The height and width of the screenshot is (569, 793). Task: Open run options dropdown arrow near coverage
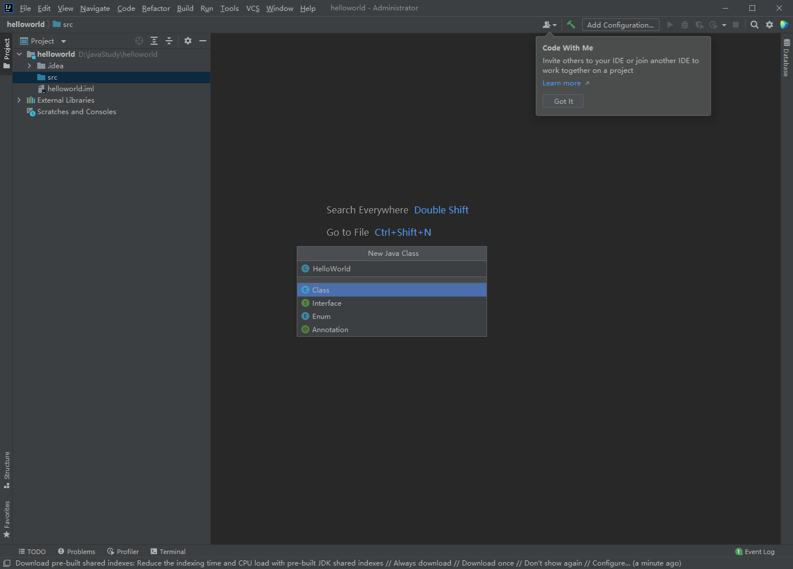pyautogui.click(x=724, y=25)
